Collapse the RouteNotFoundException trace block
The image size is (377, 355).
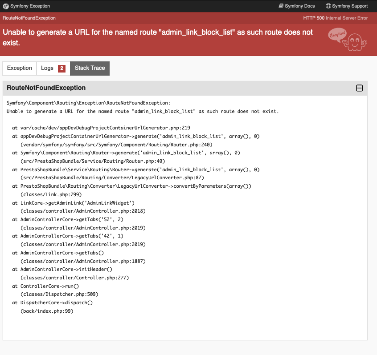tap(359, 88)
